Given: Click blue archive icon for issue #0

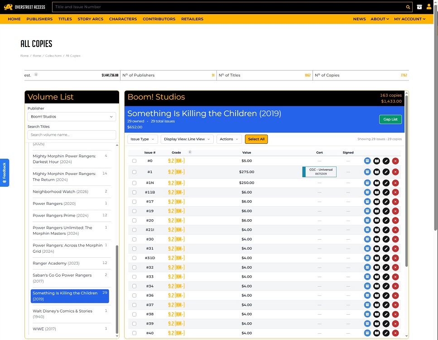Looking at the screenshot, I should [x=367, y=161].
